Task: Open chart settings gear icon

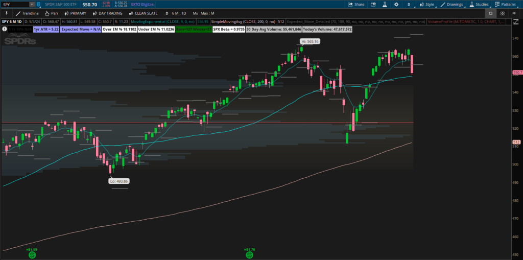Action: pyautogui.click(x=396, y=4)
